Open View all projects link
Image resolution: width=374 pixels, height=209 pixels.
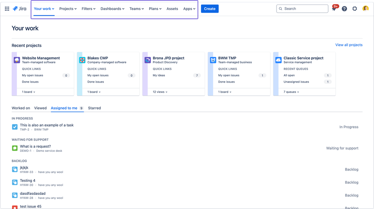point(349,45)
